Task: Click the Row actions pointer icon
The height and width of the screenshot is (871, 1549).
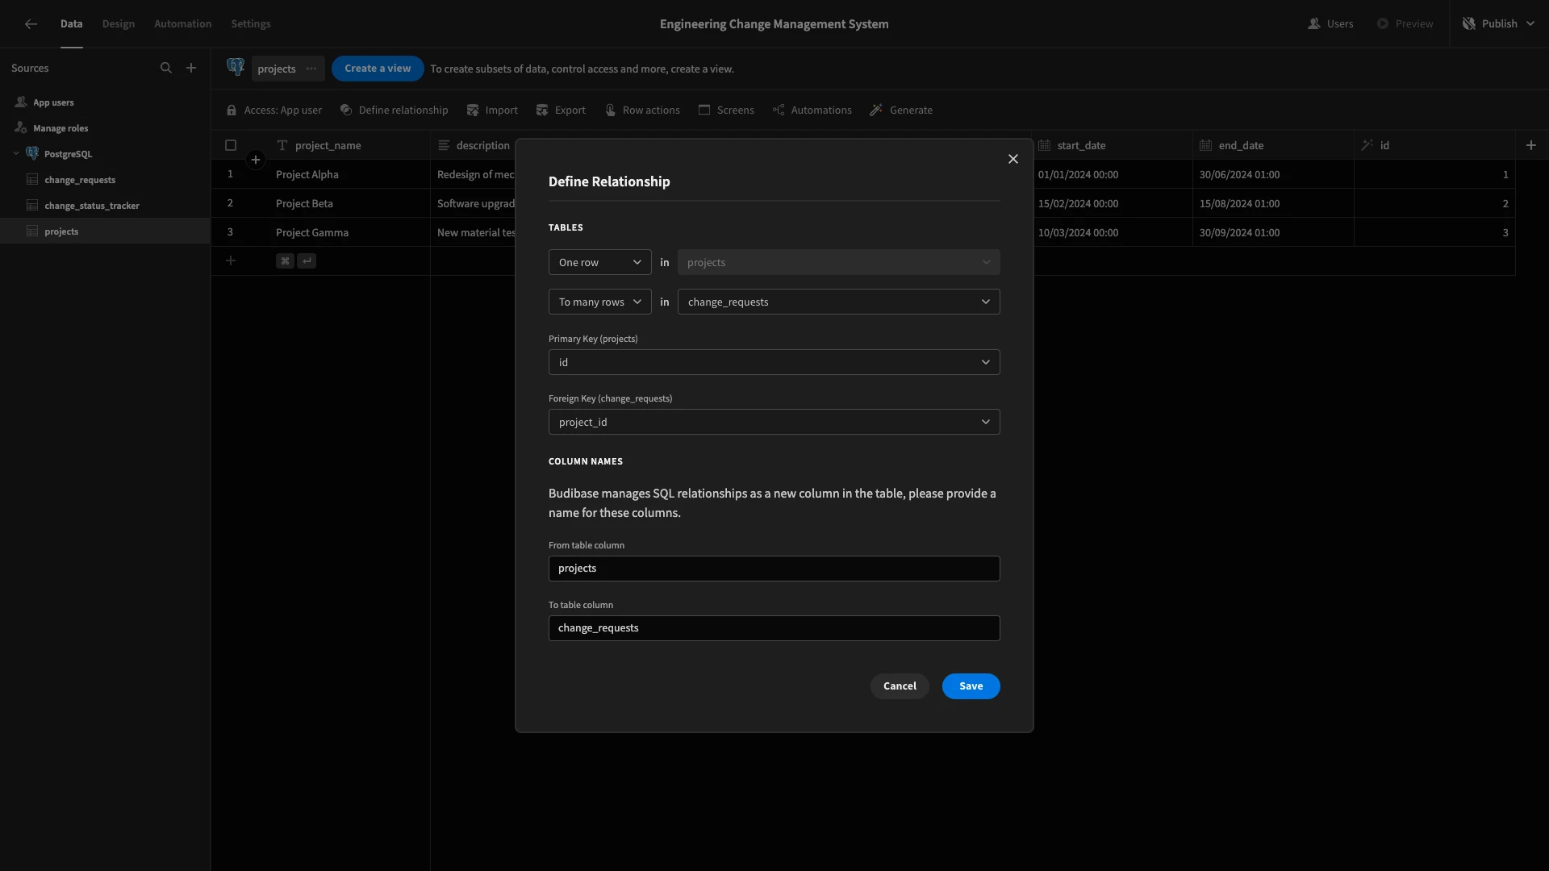Action: coord(611,110)
